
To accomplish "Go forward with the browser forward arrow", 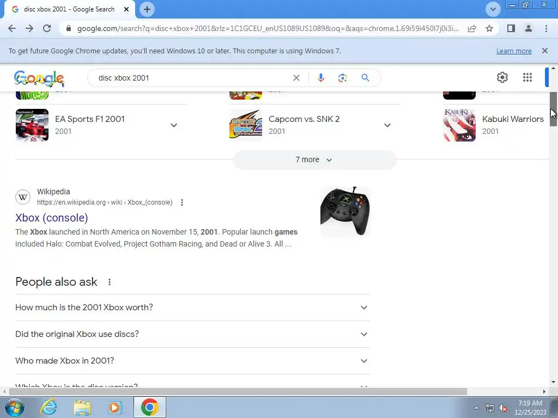I will coord(29,28).
